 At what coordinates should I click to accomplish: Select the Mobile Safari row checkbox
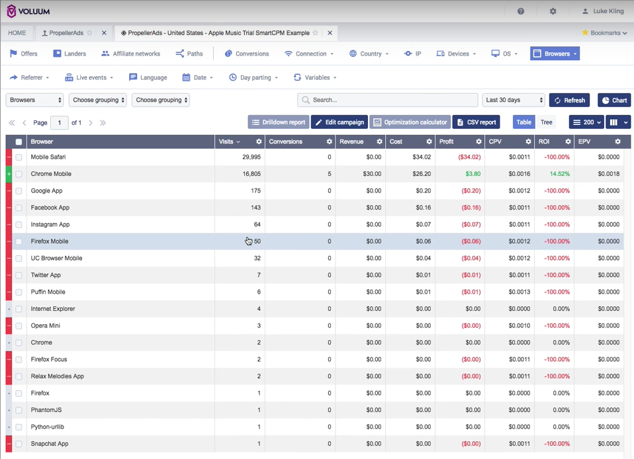(x=19, y=157)
